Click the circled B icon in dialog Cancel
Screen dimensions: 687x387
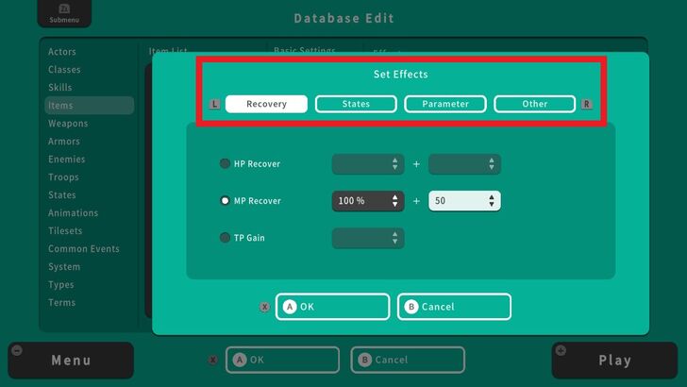(x=411, y=307)
